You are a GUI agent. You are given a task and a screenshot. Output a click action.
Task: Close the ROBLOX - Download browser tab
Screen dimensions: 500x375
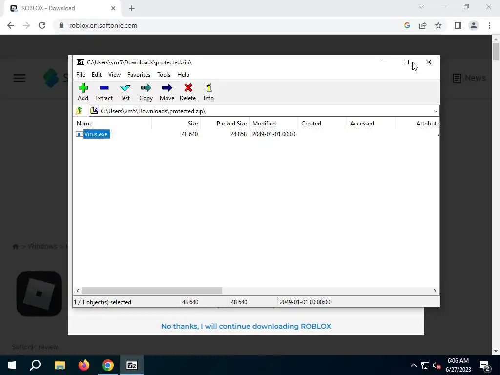click(113, 8)
